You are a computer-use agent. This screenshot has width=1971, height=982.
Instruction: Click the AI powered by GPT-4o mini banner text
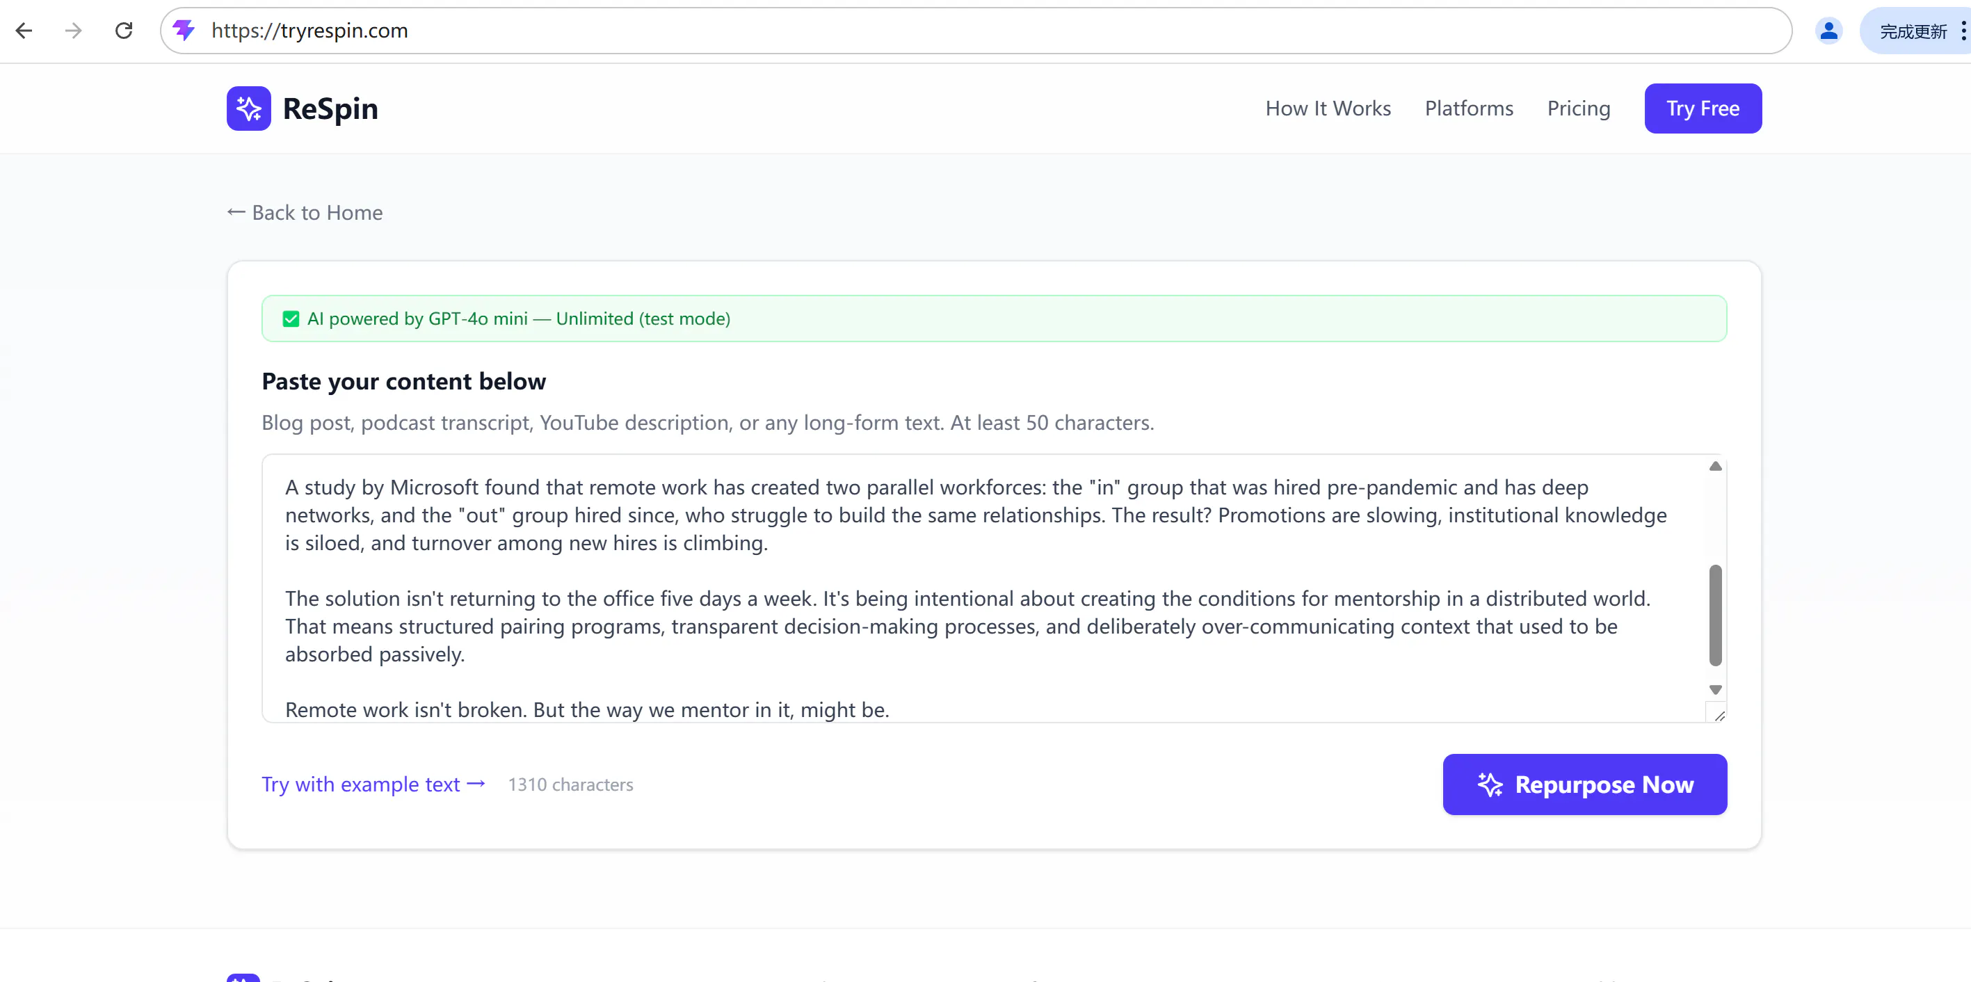pos(518,319)
